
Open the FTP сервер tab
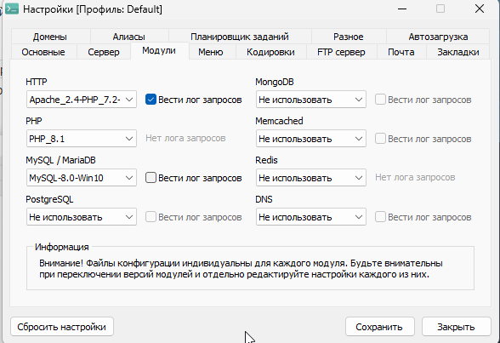(x=341, y=52)
